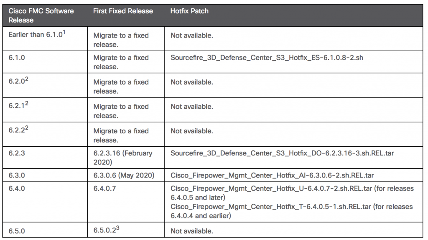This screenshot has width=428, height=240.
Task: Select the 6.4.0.7 fixed release cell
Action: 126,202
